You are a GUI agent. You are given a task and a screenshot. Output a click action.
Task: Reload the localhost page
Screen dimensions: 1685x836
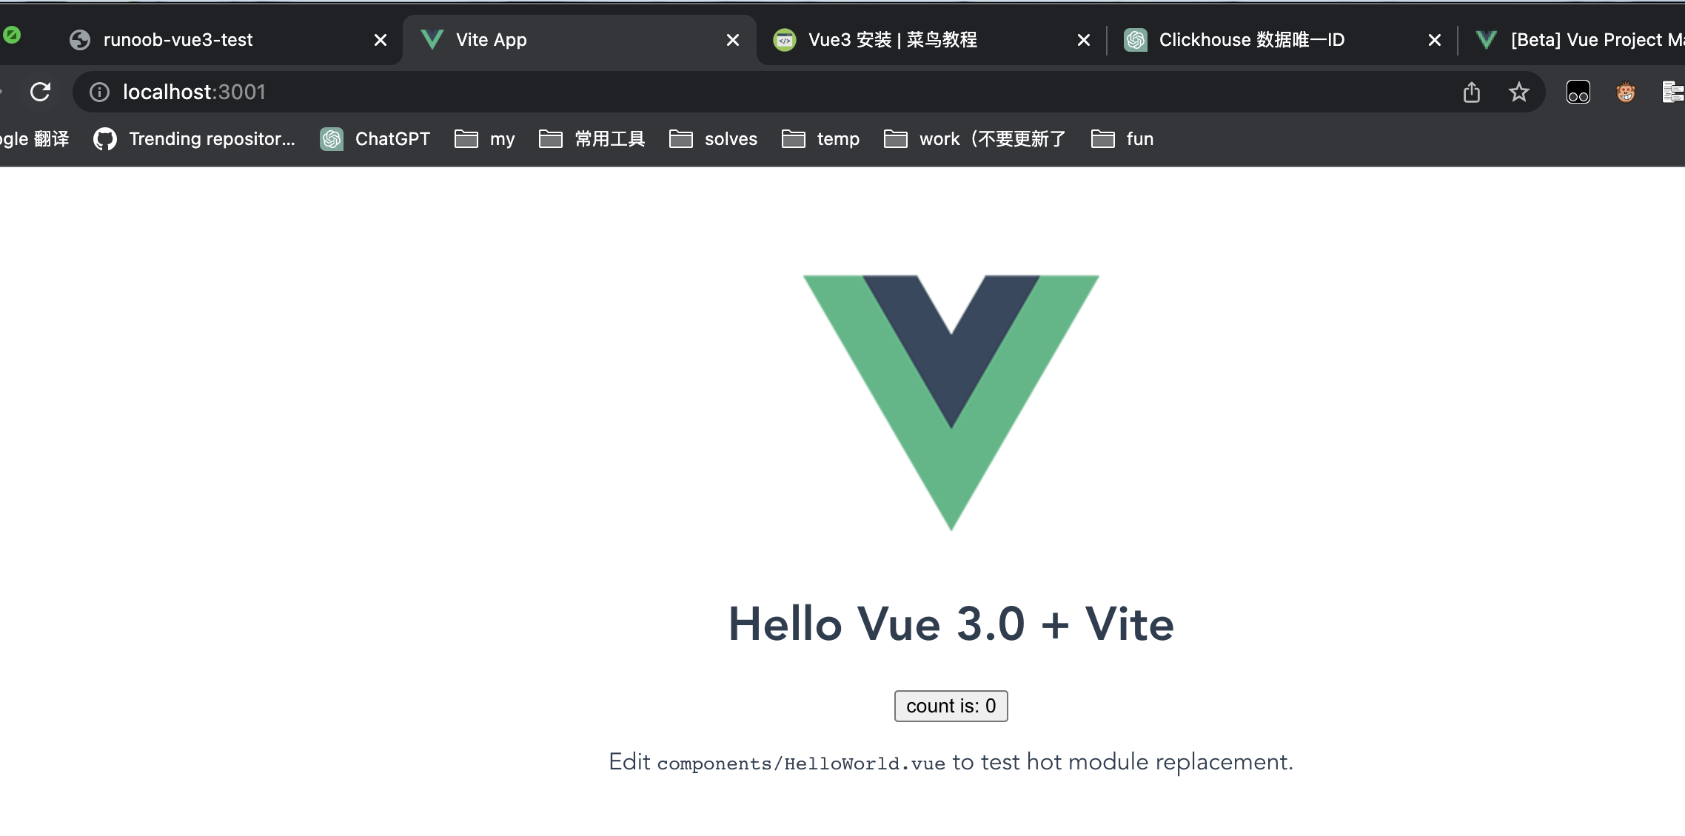40,92
